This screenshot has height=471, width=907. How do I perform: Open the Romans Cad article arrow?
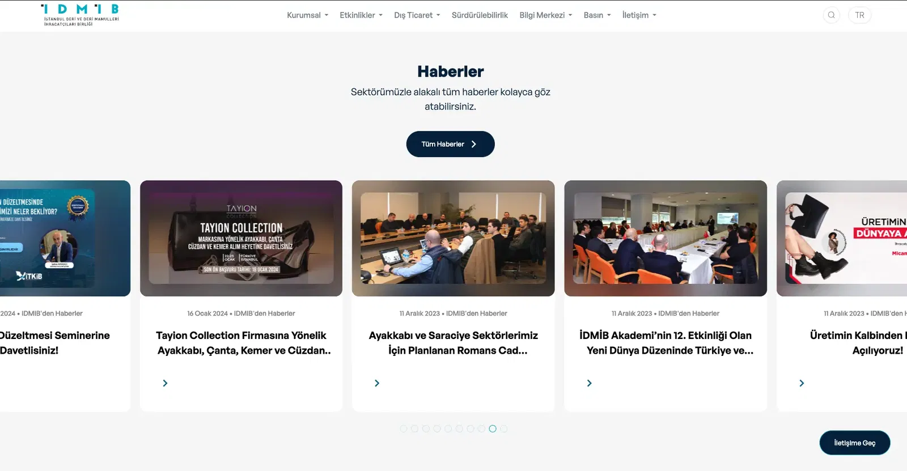click(377, 383)
